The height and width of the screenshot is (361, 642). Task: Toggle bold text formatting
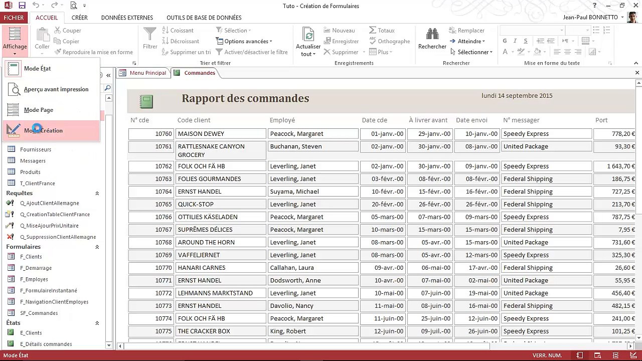505,41
